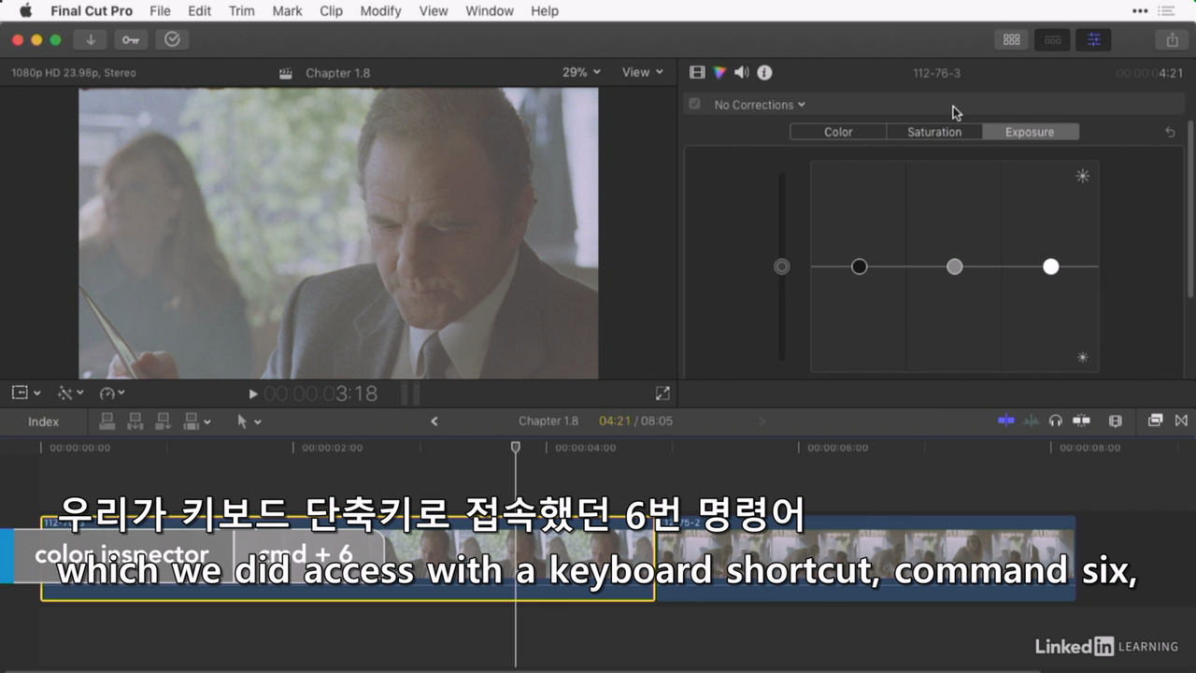Open the transform tools dropdown below viewer
This screenshot has width=1196, height=673.
[x=26, y=394]
